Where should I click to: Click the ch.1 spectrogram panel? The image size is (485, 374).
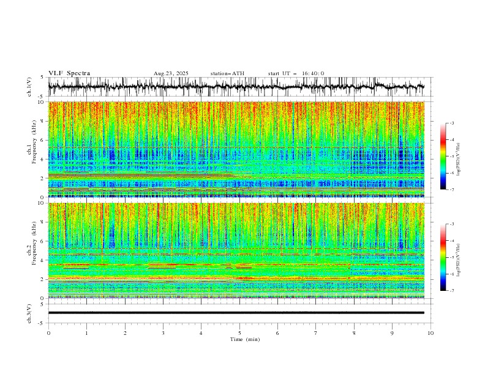[236, 149]
